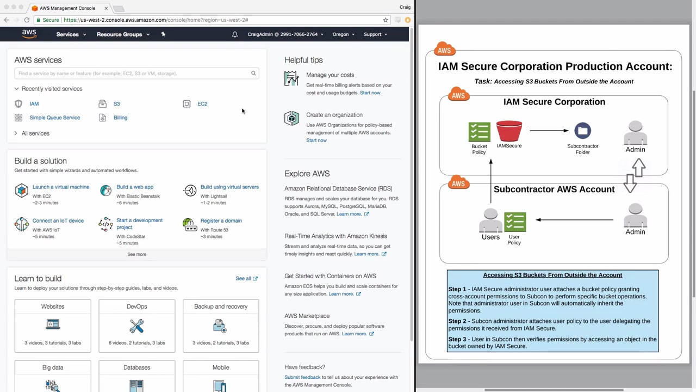The image size is (696, 392).
Task: Click the Create an organization icon
Action: (291, 119)
